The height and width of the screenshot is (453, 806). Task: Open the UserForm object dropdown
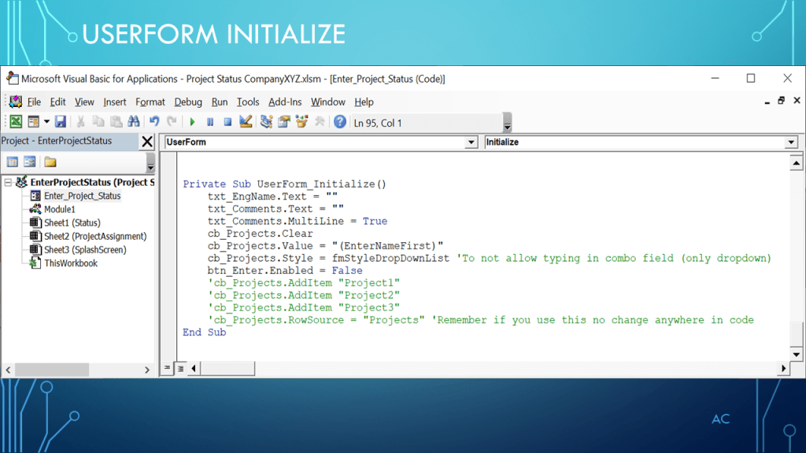pos(471,142)
